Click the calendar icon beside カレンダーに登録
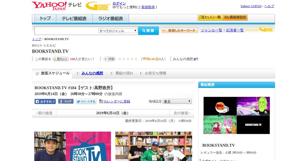307x161 pixels. coord(101,101)
